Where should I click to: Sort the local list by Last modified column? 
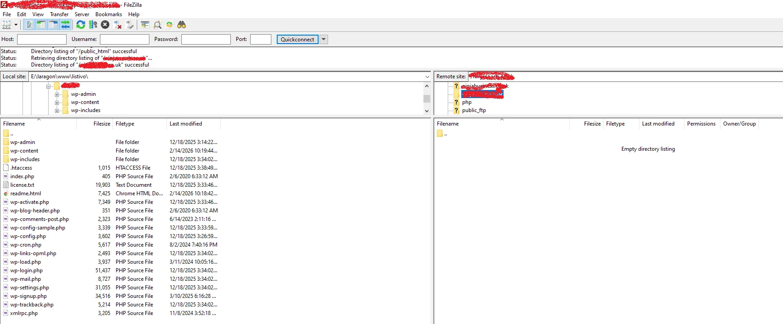[x=193, y=124]
